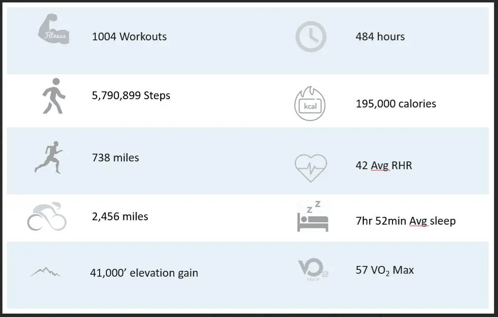Select the '5,790,899 Steps' label
The height and width of the screenshot is (317, 498).
(131, 95)
